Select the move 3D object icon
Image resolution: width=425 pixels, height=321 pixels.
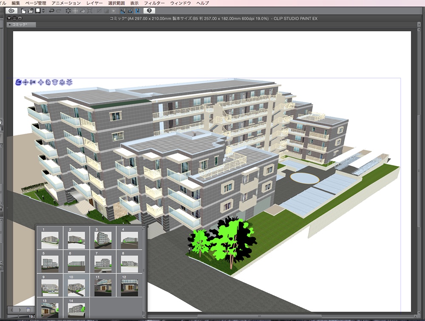pyautogui.click(x=41, y=83)
